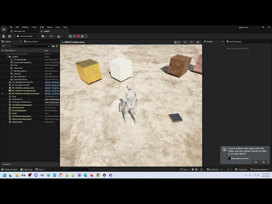Select BP_ThirdPersonCharacter0 in Outliner
Image resolution: width=272 pixels, height=204 pixels.
(23, 88)
